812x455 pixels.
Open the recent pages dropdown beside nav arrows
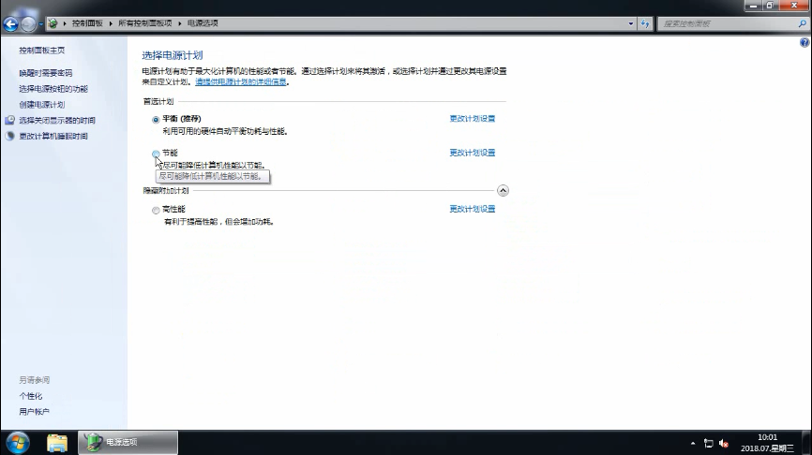41,23
